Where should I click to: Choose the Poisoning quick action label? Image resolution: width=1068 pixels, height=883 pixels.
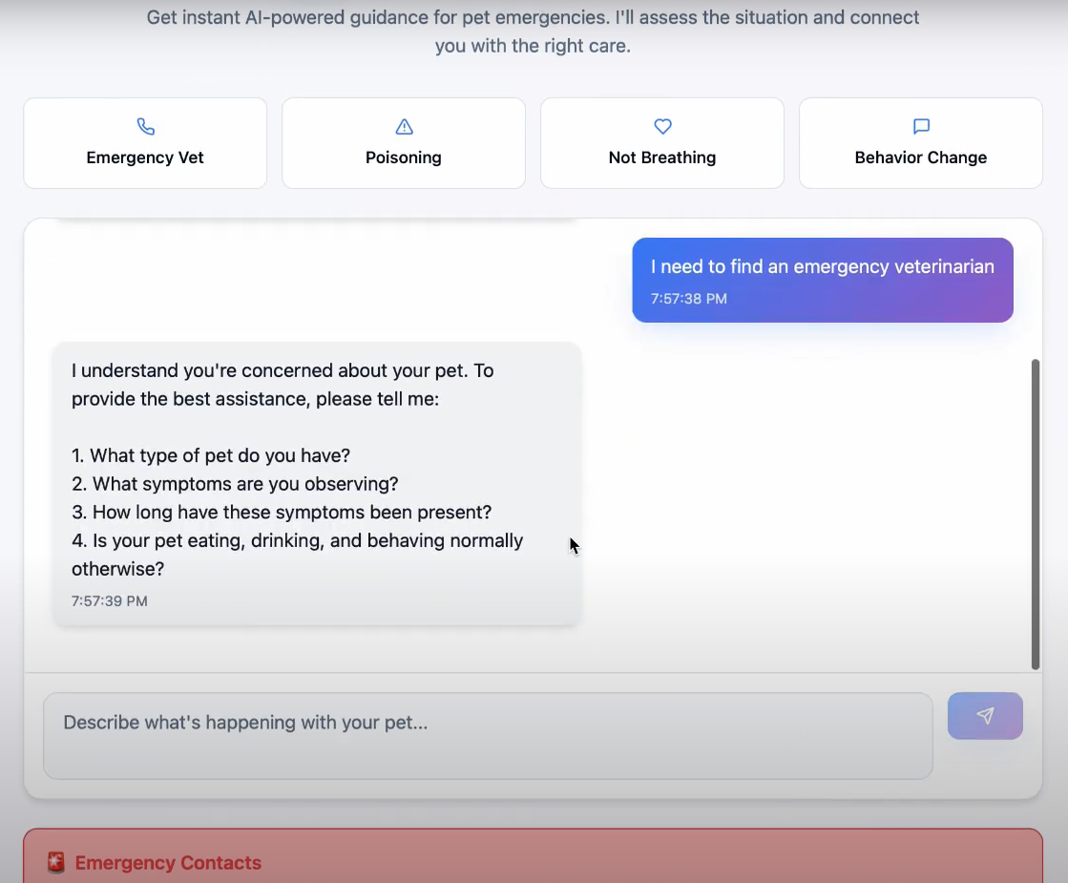click(x=404, y=158)
